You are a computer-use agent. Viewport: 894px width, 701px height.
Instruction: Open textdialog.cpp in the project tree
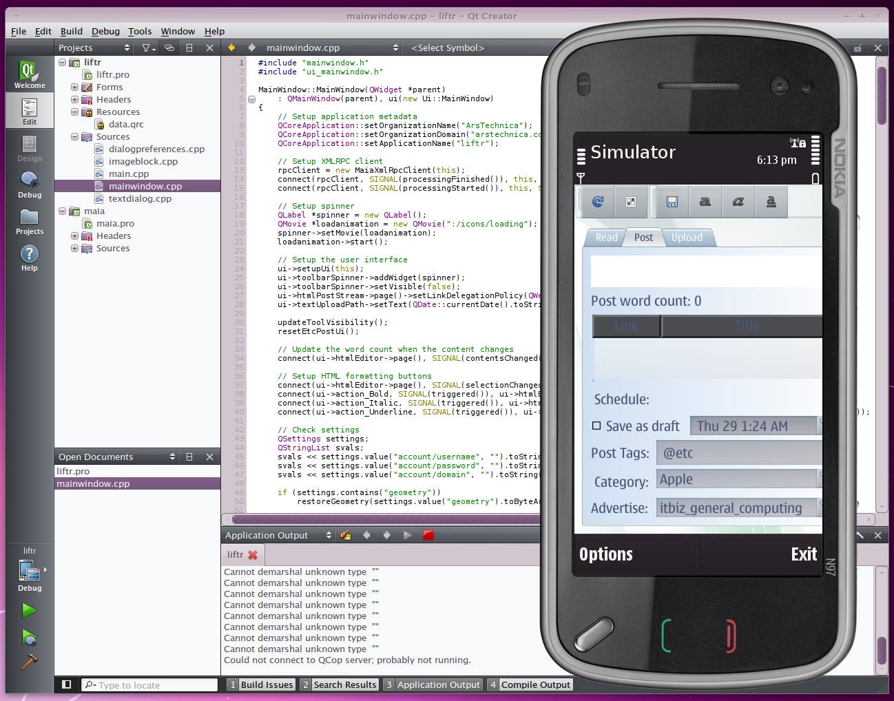[140, 198]
